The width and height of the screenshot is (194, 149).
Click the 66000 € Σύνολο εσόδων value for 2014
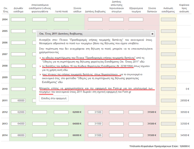pos(77,135)
